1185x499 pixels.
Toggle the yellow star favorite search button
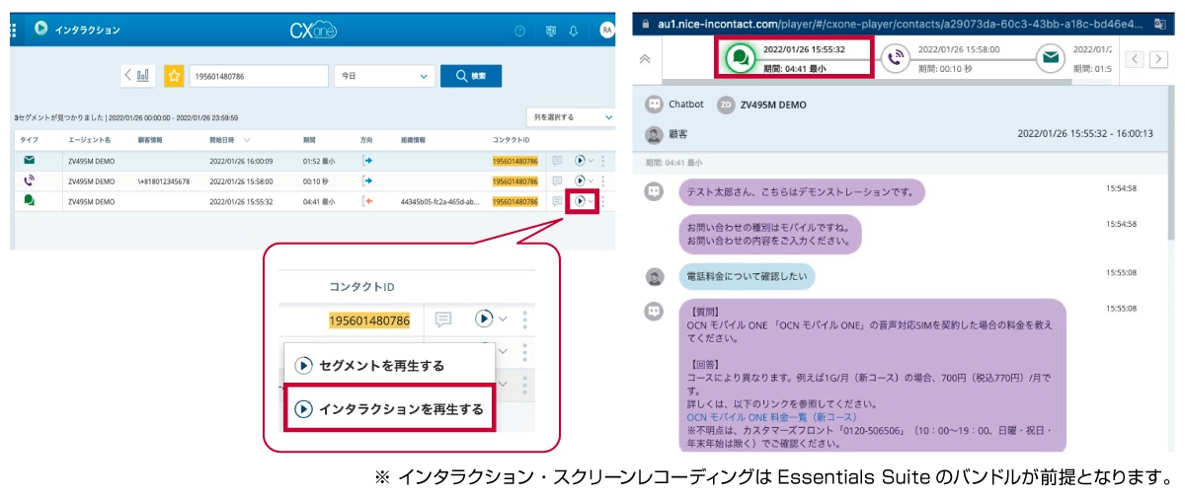click(174, 75)
